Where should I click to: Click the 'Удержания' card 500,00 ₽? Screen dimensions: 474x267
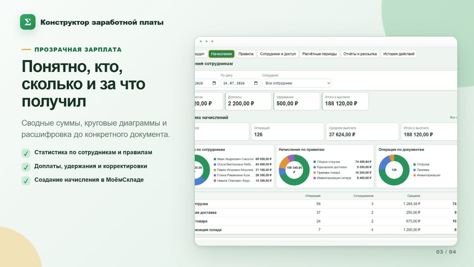coord(297,101)
